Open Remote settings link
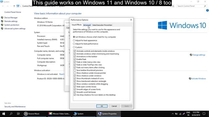The height and width of the screenshot is (117, 209). pyautogui.click(x=11, y=21)
